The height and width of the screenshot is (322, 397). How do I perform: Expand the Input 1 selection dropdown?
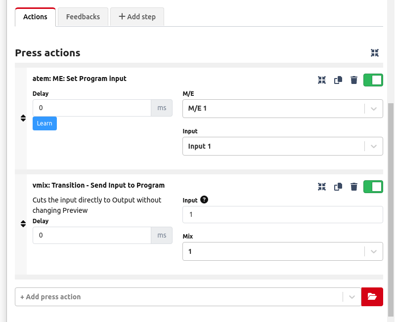pos(282,146)
